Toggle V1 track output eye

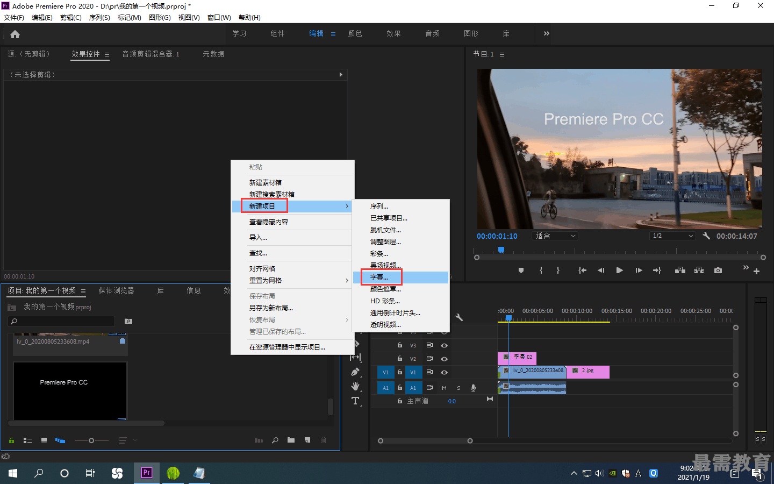pos(445,372)
